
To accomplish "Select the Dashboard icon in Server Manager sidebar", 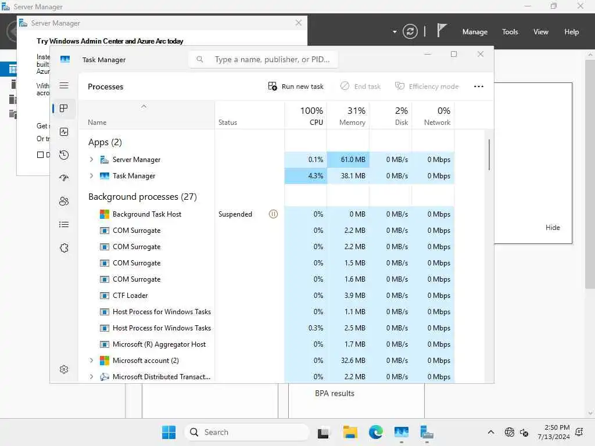I will point(13,70).
